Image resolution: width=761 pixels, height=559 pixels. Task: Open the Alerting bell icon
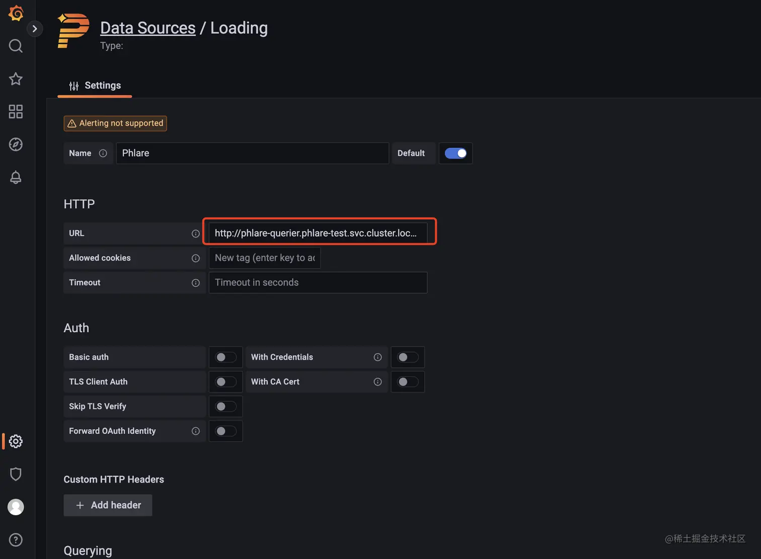click(16, 177)
